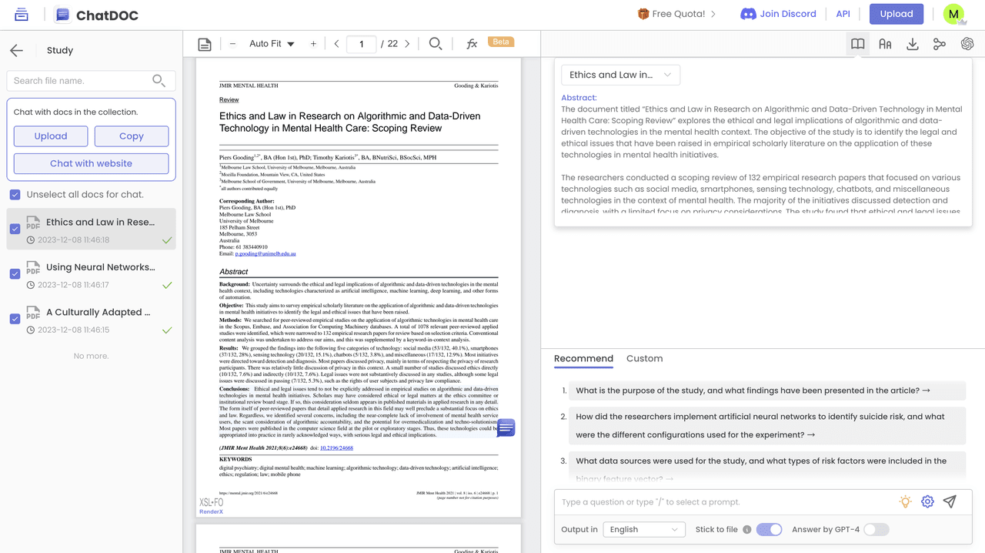The width and height of the screenshot is (985, 553).
Task: Uncheck the Using Neural Networks document checkbox
Action: pos(15,274)
